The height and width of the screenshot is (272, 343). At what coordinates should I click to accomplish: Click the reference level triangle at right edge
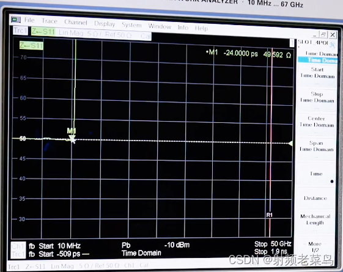(290, 144)
